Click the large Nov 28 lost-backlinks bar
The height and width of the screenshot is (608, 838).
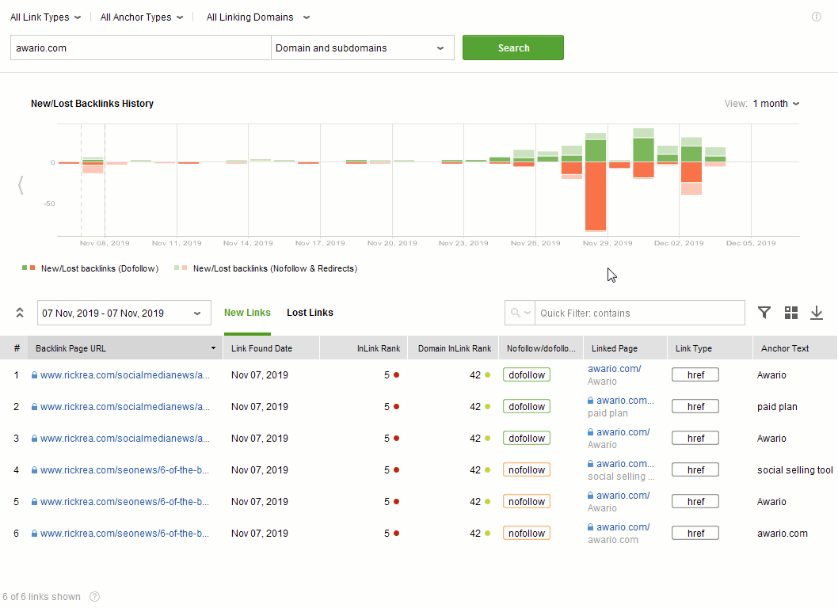point(596,196)
